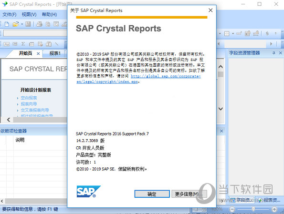Open the 帮助(H) menu
Image resolution: width=284 pixels, height=214 pixels.
[50, 14]
